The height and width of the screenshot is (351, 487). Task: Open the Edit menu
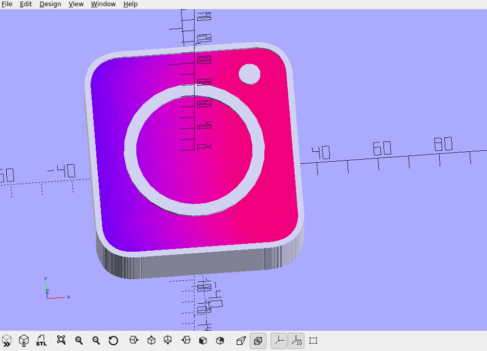pos(26,4)
